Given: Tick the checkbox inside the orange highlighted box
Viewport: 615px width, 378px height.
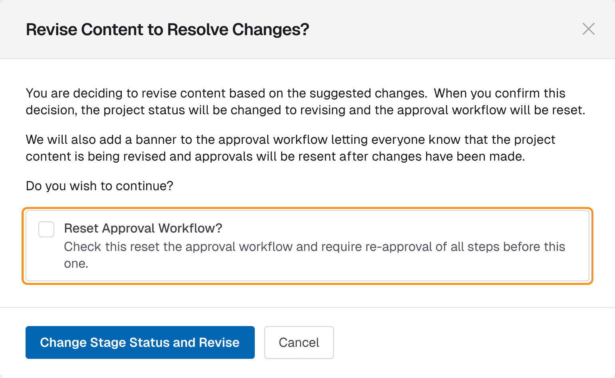Looking at the screenshot, I should coord(46,229).
